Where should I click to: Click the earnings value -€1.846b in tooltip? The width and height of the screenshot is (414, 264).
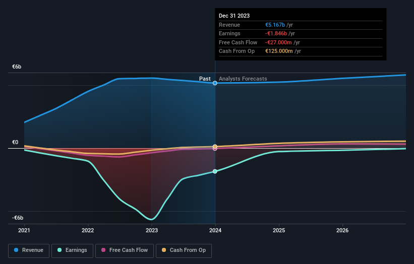276,33
